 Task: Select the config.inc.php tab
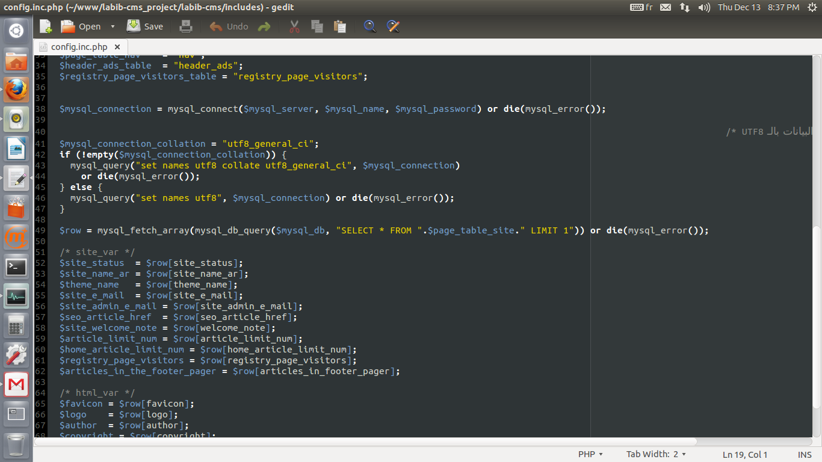pos(79,47)
